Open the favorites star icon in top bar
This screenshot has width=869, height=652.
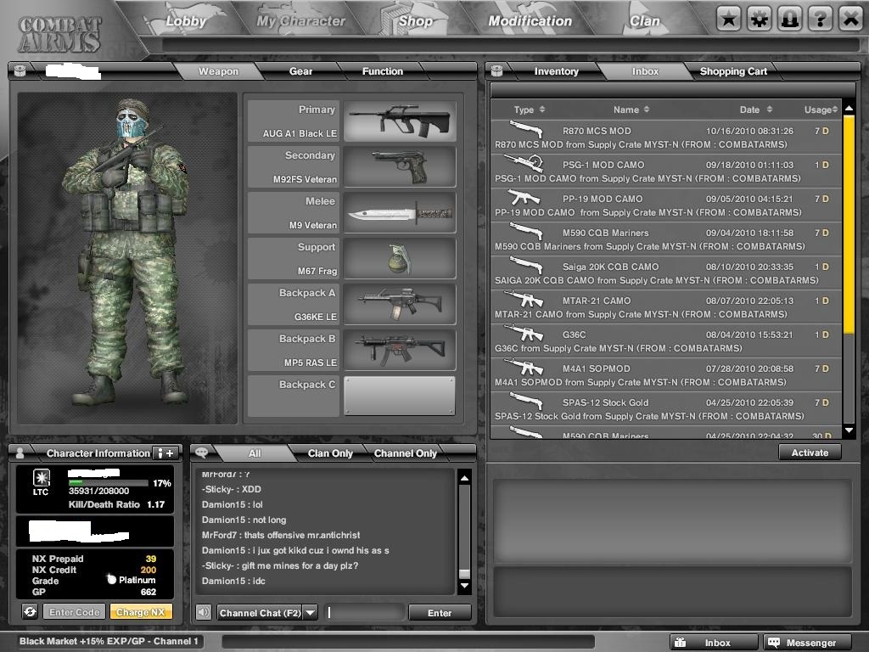[728, 20]
